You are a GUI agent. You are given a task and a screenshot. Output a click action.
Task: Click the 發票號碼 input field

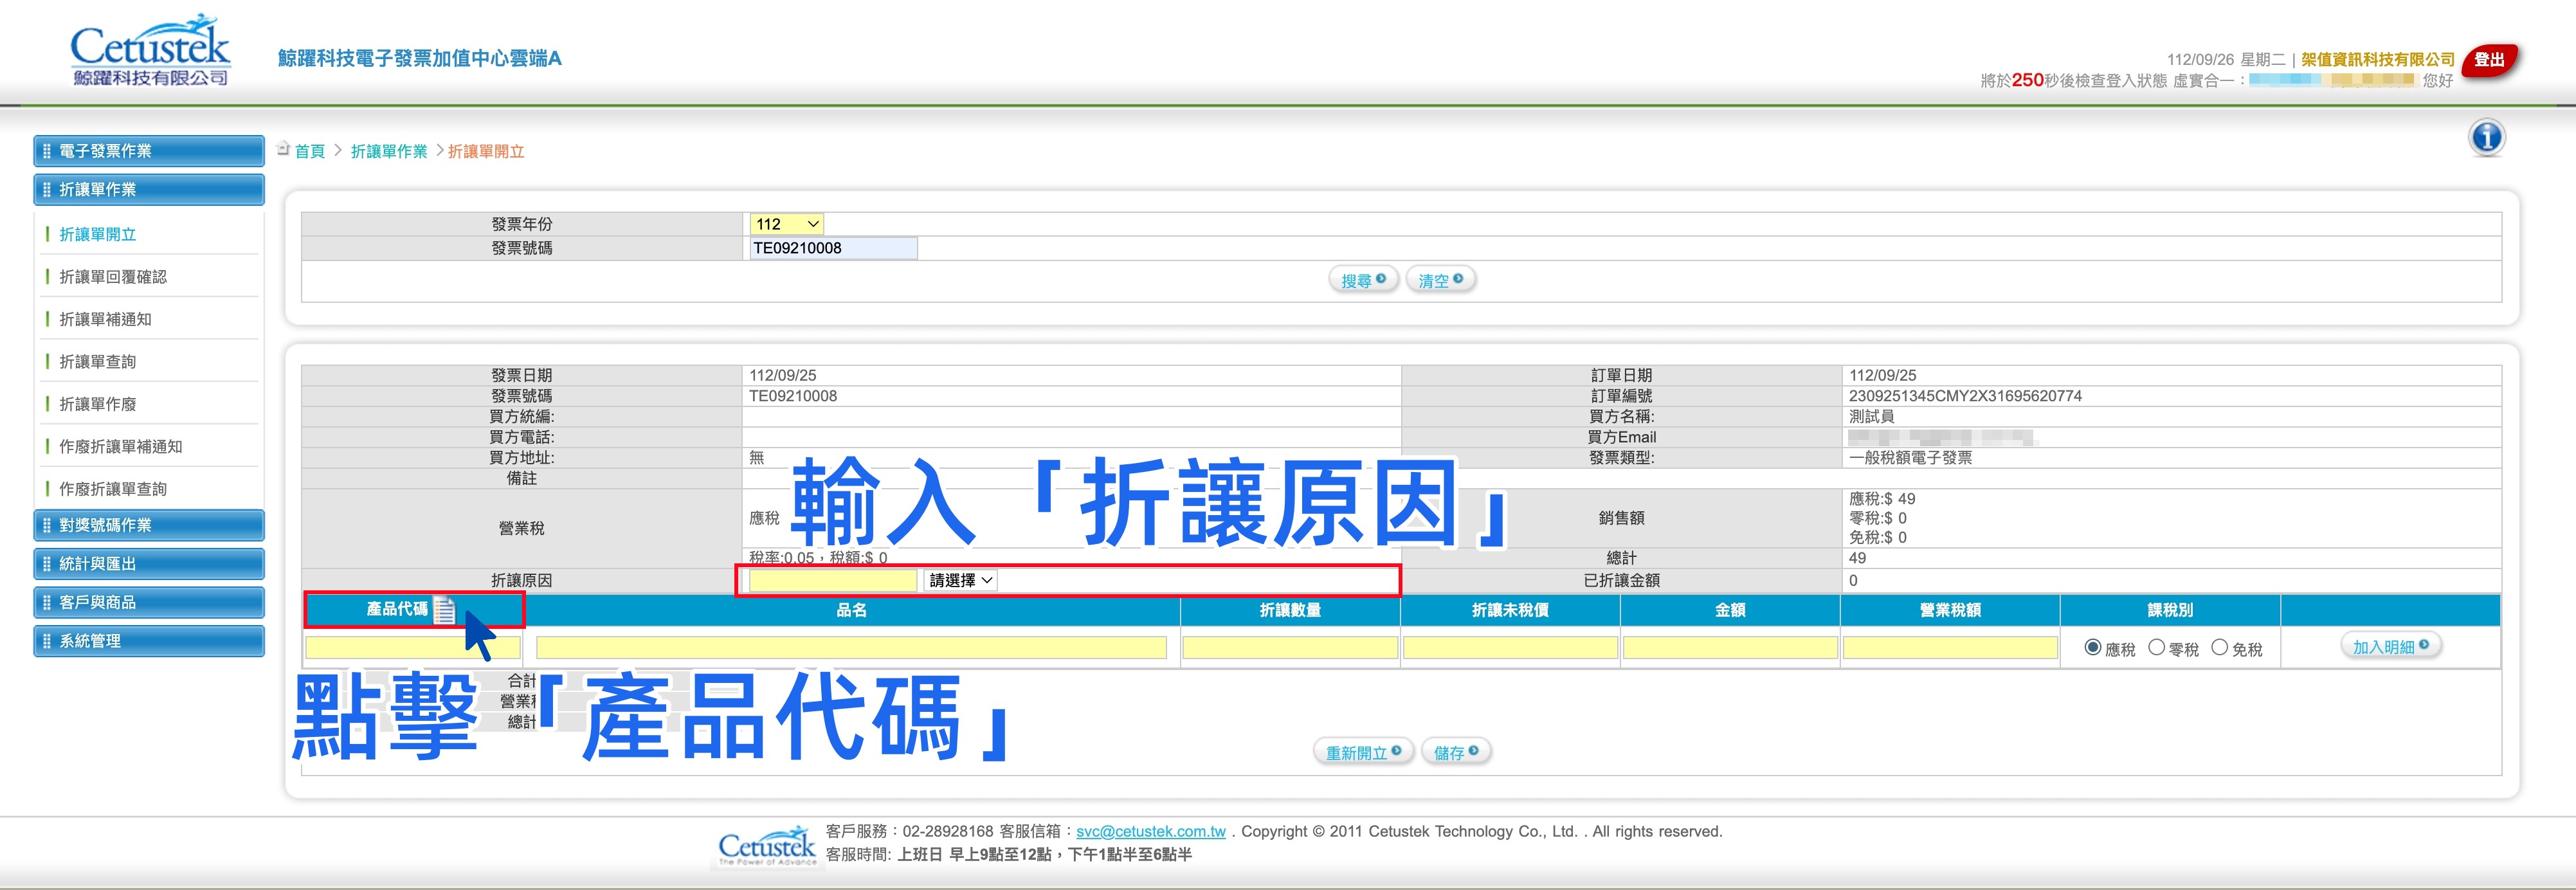[x=833, y=248]
